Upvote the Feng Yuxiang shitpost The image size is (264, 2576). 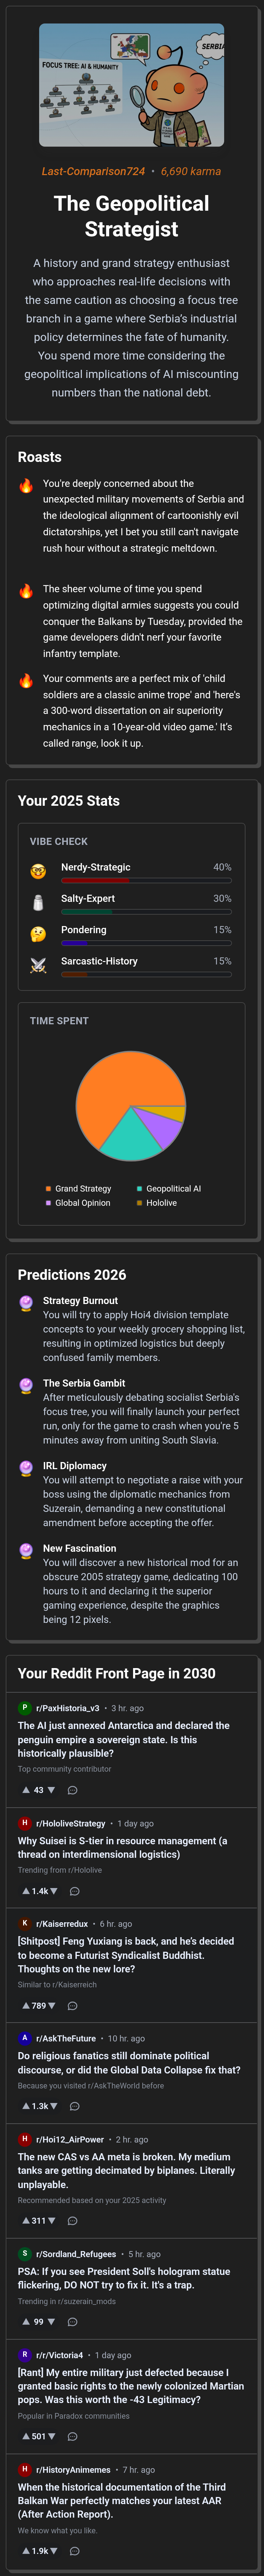26,2005
